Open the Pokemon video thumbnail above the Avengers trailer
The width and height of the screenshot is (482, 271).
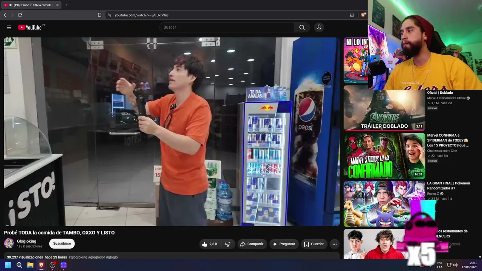pos(356,60)
